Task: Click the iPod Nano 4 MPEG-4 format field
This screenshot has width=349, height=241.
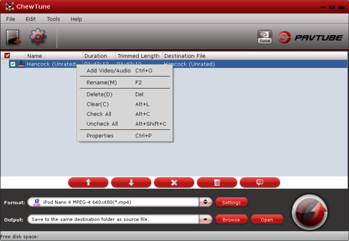Action: tap(113, 202)
